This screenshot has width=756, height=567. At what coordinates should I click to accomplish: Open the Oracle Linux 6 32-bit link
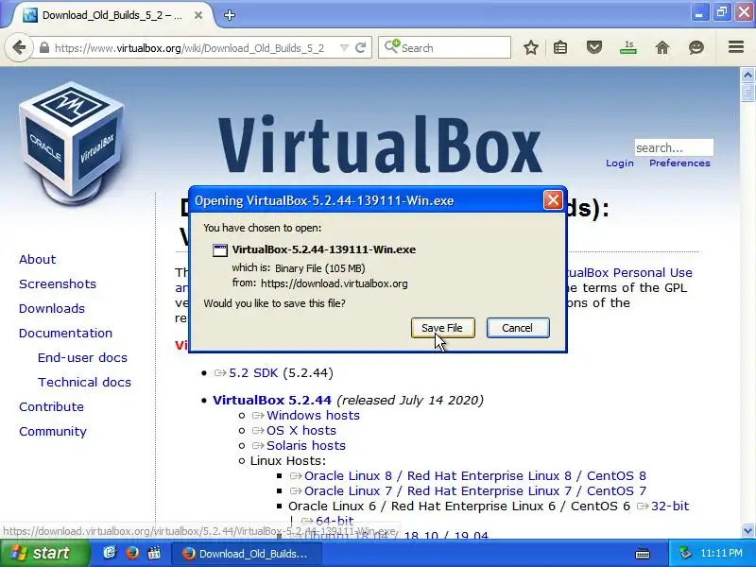[x=670, y=507]
